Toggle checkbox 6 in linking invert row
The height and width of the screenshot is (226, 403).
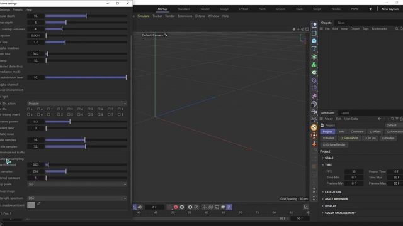click(x=99, y=114)
